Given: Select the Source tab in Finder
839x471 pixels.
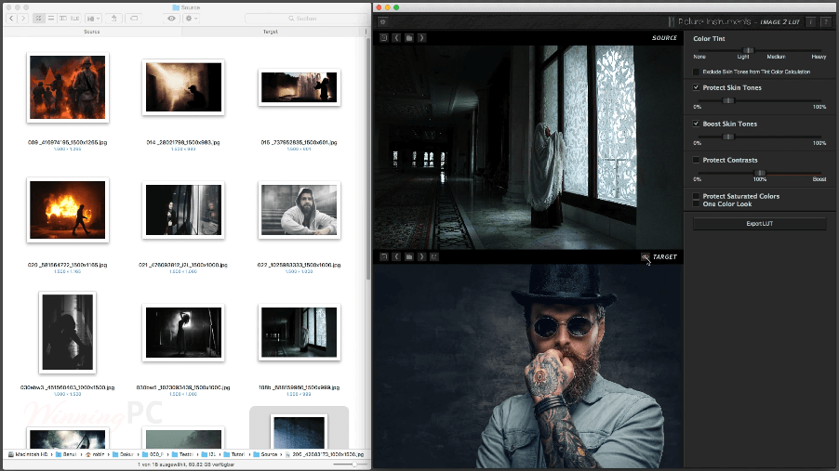Looking at the screenshot, I should tap(92, 33).
